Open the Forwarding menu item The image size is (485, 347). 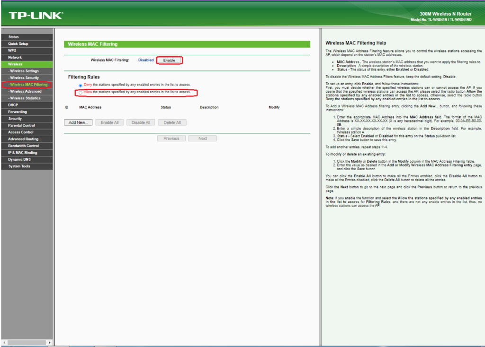click(27, 112)
